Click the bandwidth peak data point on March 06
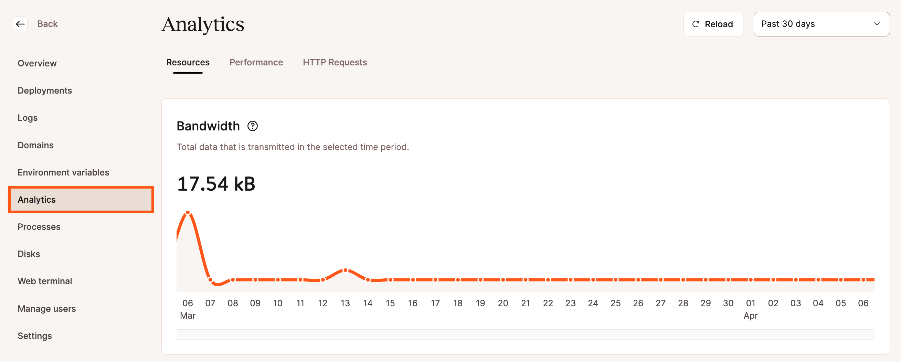This screenshot has width=901, height=362. click(x=188, y=212)
